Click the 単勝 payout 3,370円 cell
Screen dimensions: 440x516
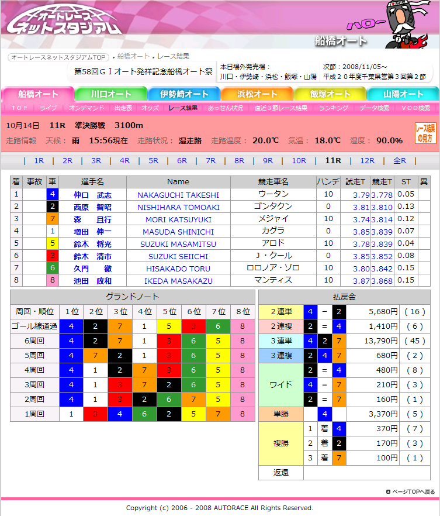pos(372,414)
